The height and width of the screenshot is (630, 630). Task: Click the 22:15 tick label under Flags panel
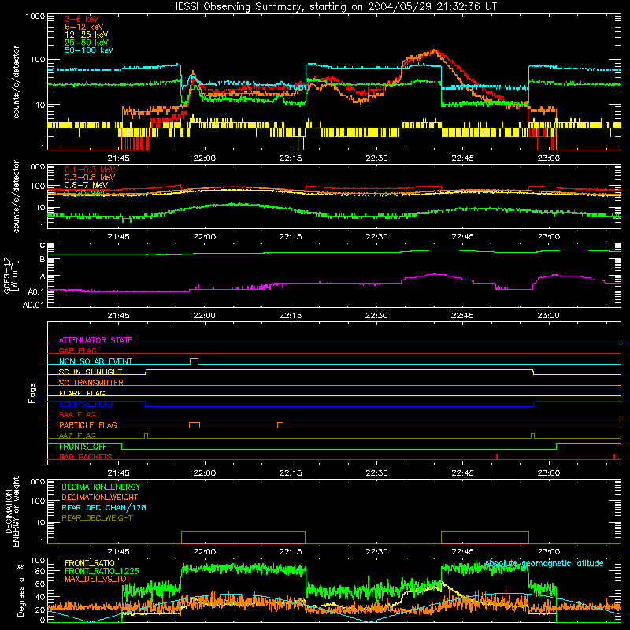point(291,473)
